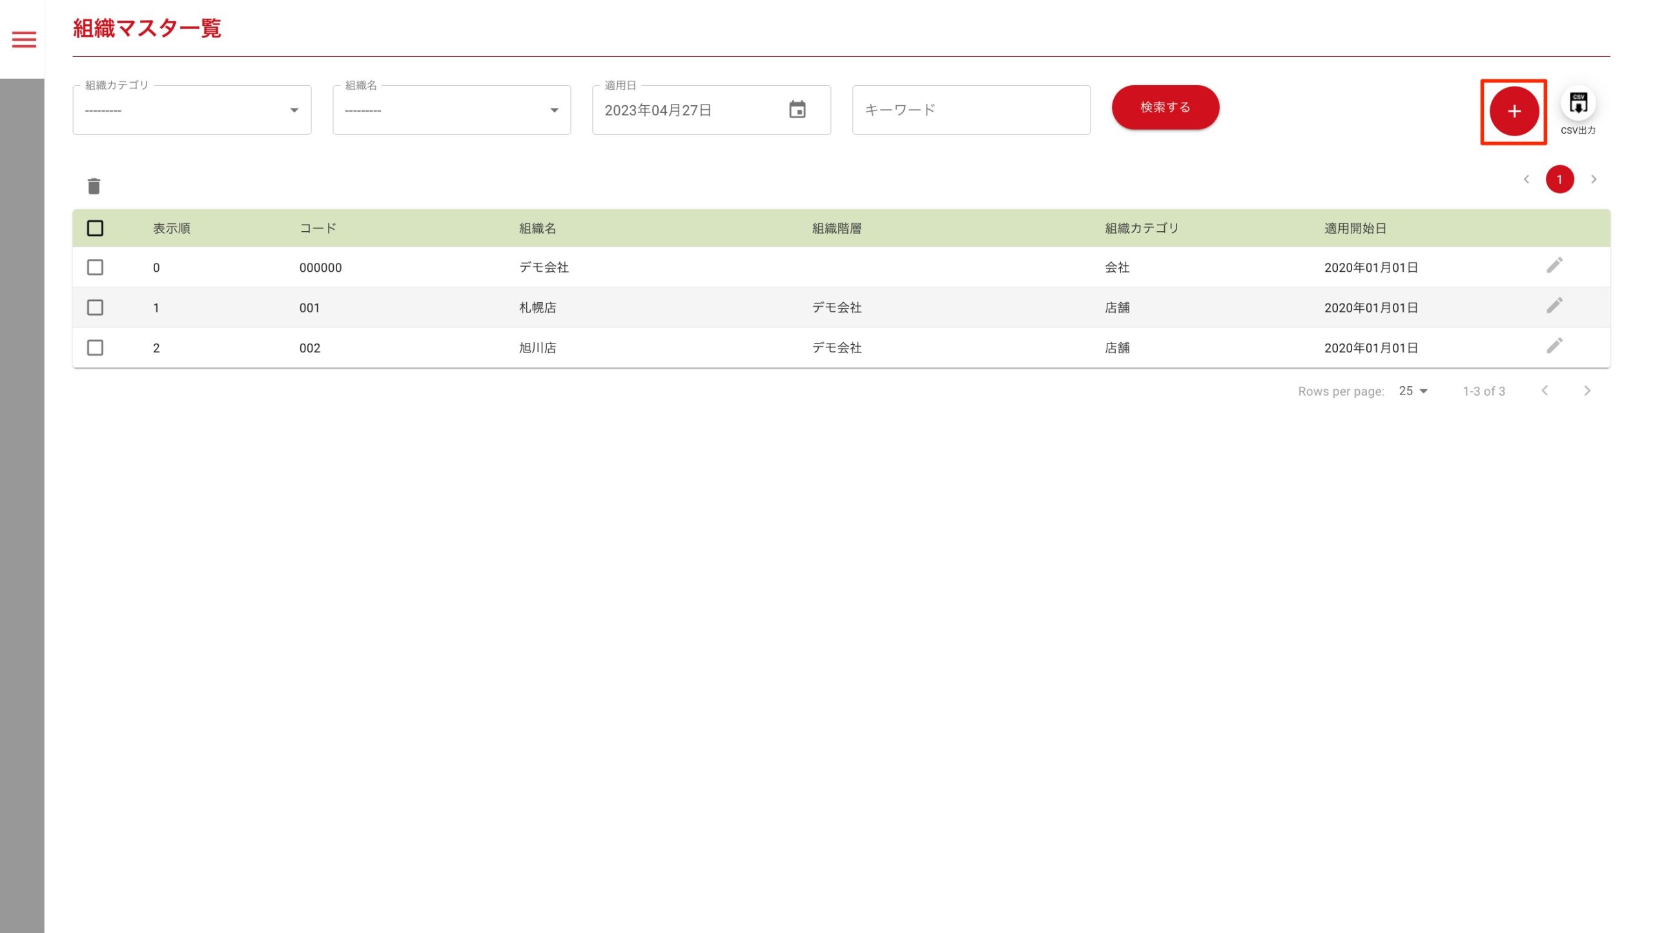Edit the デモ会社 row with pencil icon
This screenshot has width=1653, height=933.
click(x=1554, y=265)
